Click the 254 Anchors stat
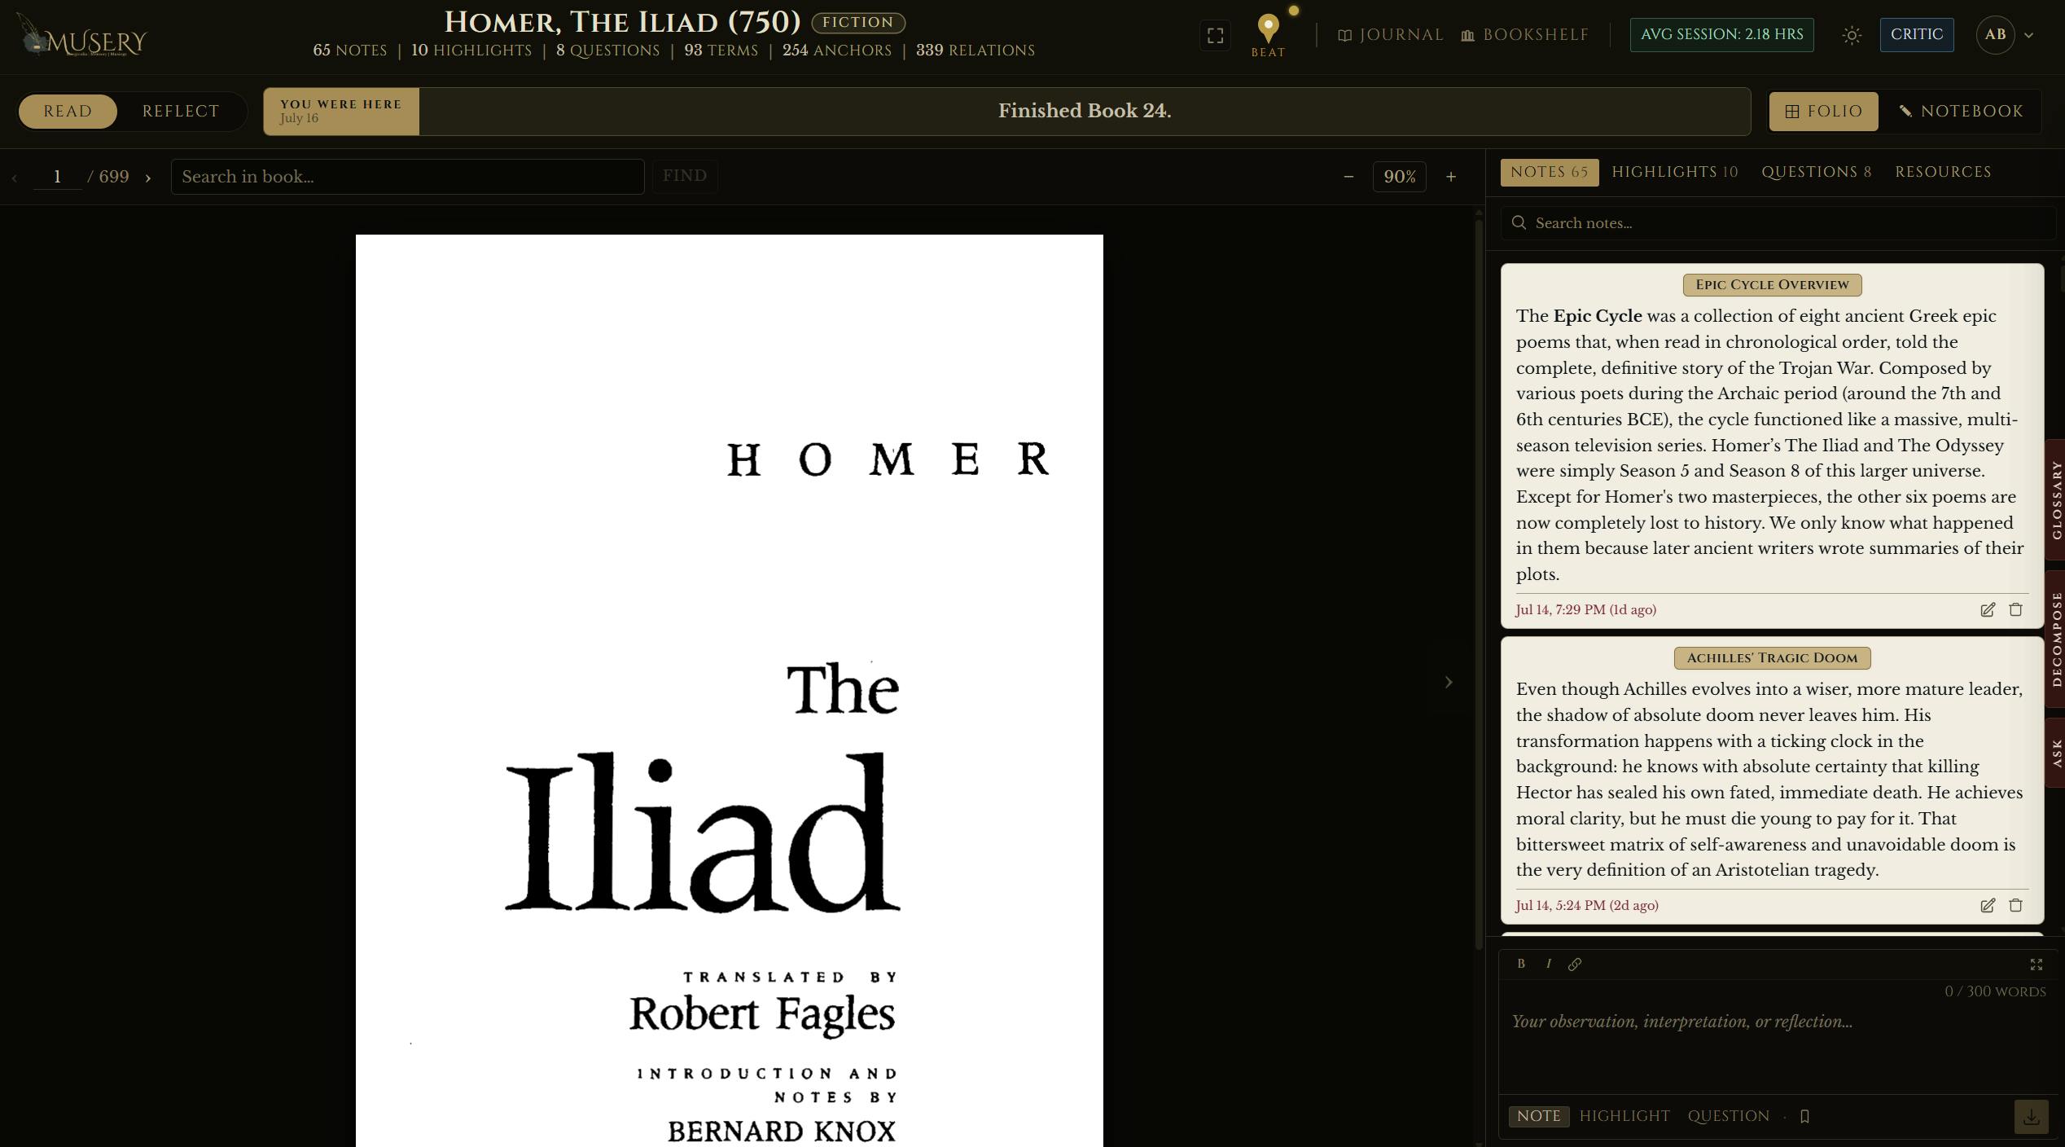The image size is (2065, 1147). [836, 51]
